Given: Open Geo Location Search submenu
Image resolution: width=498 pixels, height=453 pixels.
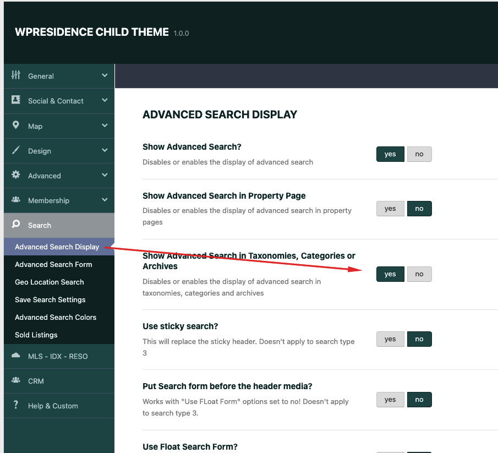Looking at the screenshot, I should [x=59, y=282].
